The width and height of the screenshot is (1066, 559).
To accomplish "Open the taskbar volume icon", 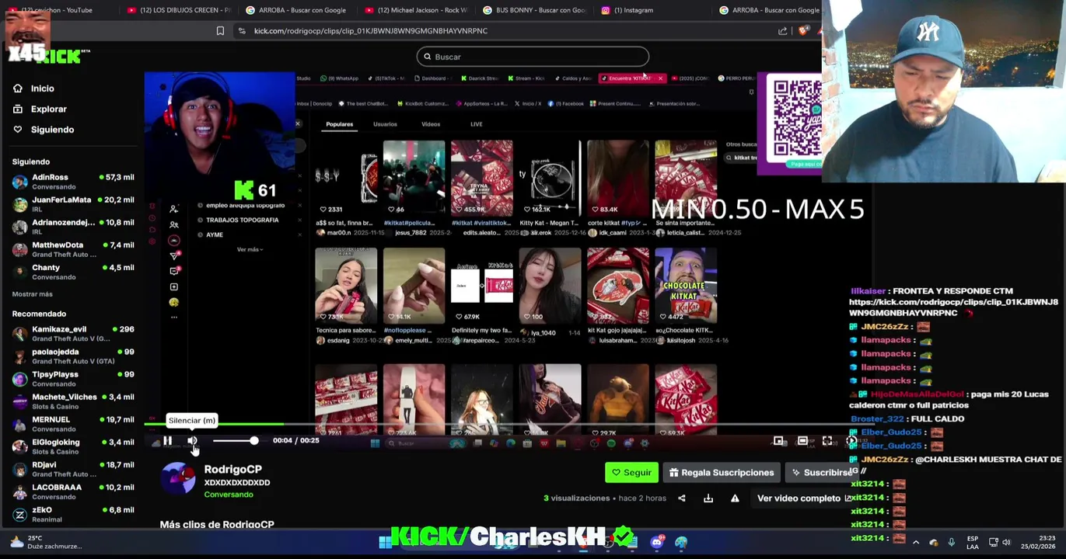I will coord(1006,542).
